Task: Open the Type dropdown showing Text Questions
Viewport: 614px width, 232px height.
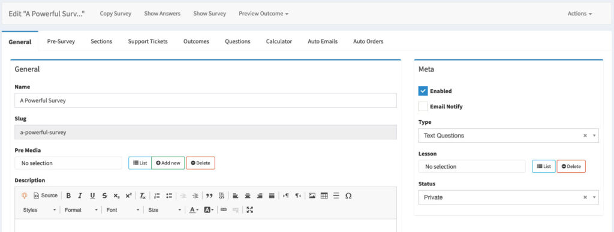Action: coord(508,136)
